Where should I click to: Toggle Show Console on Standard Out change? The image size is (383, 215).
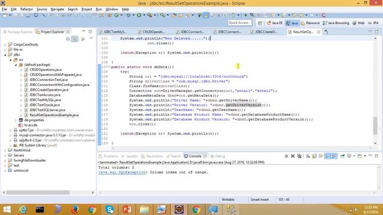[x=327, y=156]
